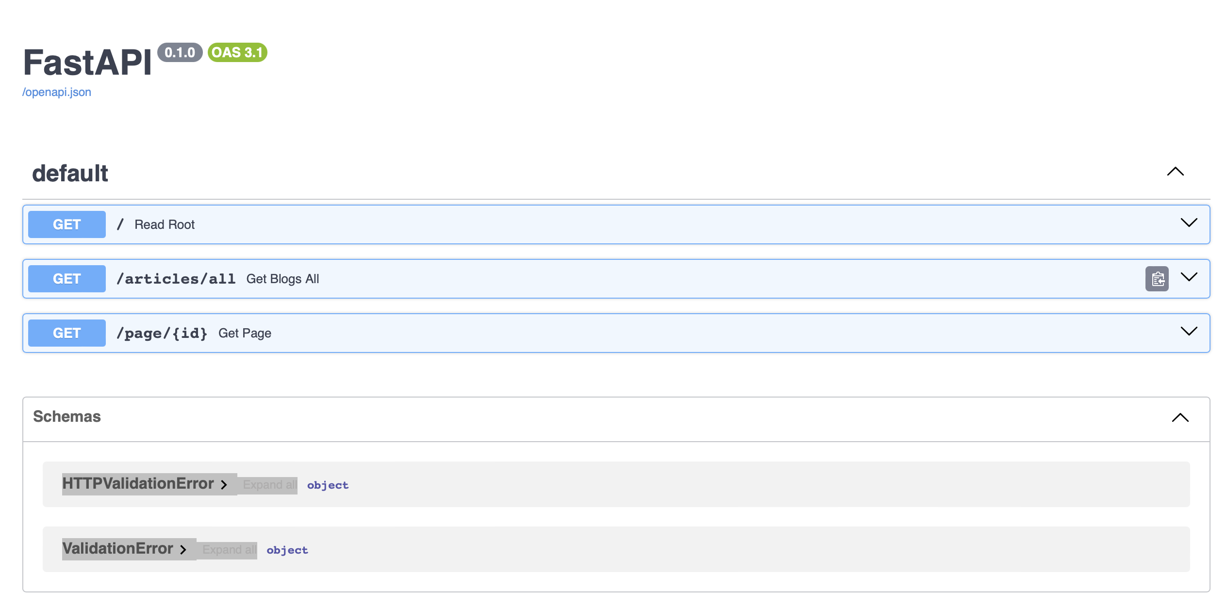Copy the /articles/all path to clipboard
The image size is (1227, 606).
[1157, 279]
